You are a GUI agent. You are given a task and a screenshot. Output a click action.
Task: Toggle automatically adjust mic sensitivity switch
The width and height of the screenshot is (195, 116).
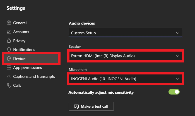[x=174, y=92]
